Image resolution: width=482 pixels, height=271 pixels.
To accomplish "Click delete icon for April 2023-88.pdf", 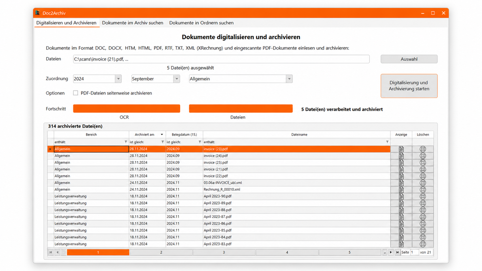I will 423,210.
